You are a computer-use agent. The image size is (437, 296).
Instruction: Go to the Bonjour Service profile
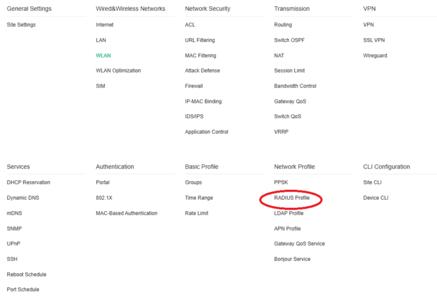(292, 259)
